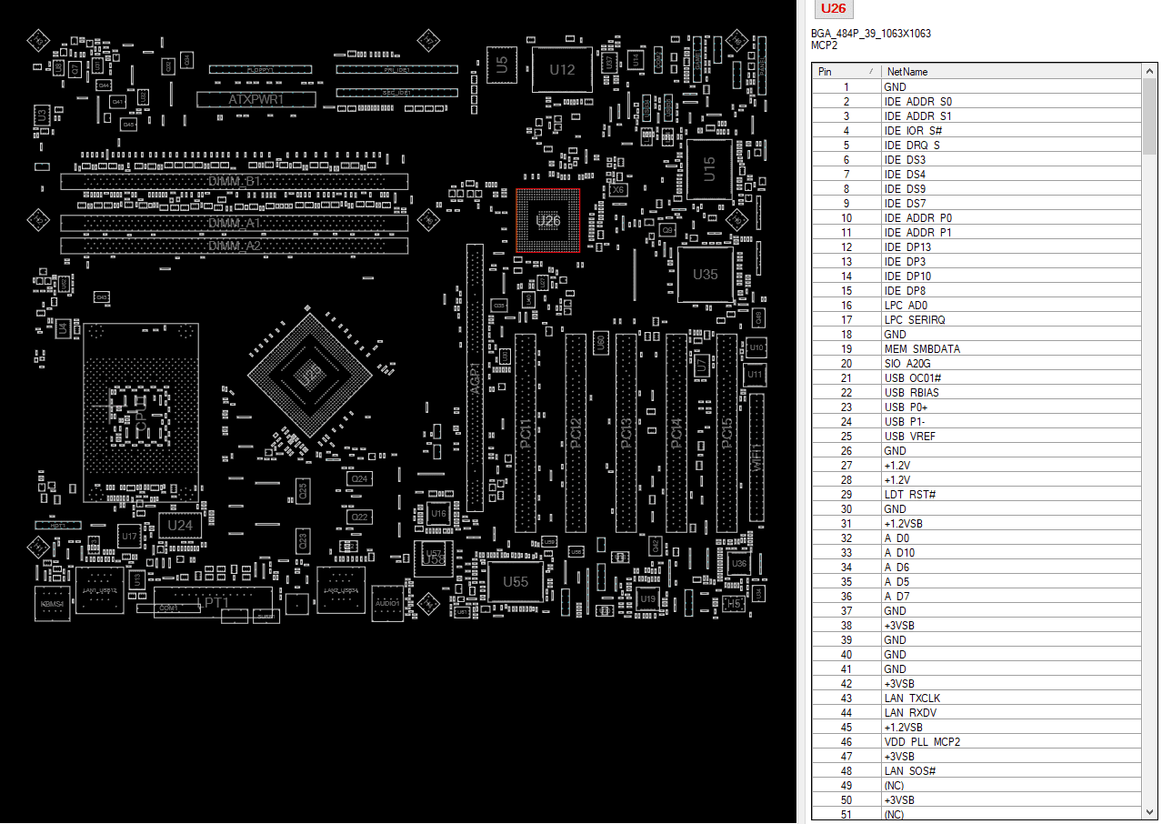Select the U55 chip on the board

click(516, 582)
